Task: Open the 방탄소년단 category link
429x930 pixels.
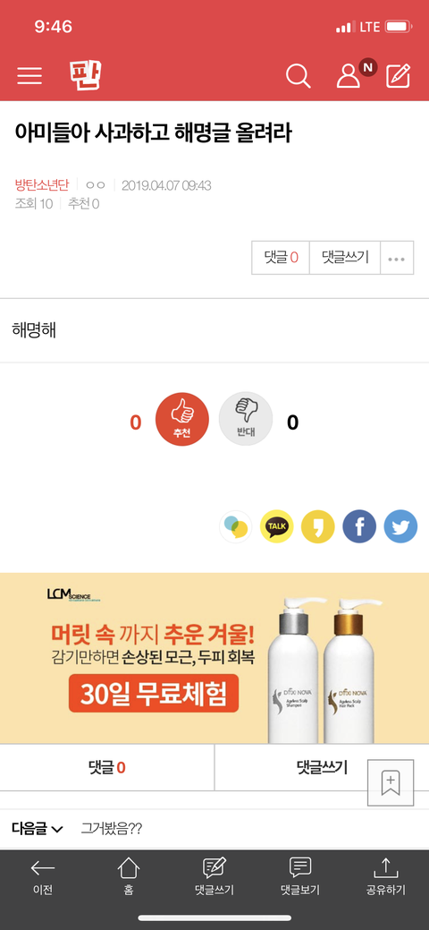Action: point(41,185)
